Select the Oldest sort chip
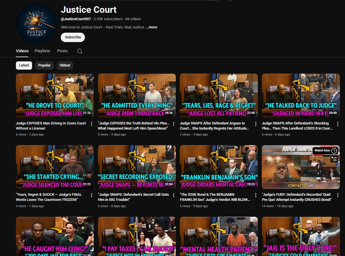345x256 pixels. (x=65, y=65)
